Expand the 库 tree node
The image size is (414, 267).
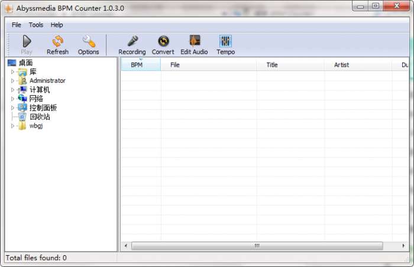coord(12,71)
